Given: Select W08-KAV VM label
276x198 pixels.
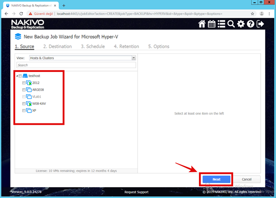Looking at the screenshot, I should (39, 103).
